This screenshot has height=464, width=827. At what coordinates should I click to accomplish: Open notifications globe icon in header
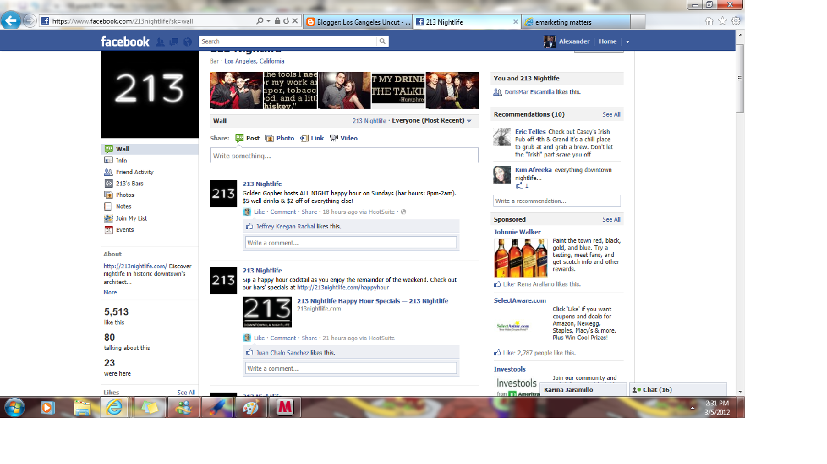coord(187,42)
